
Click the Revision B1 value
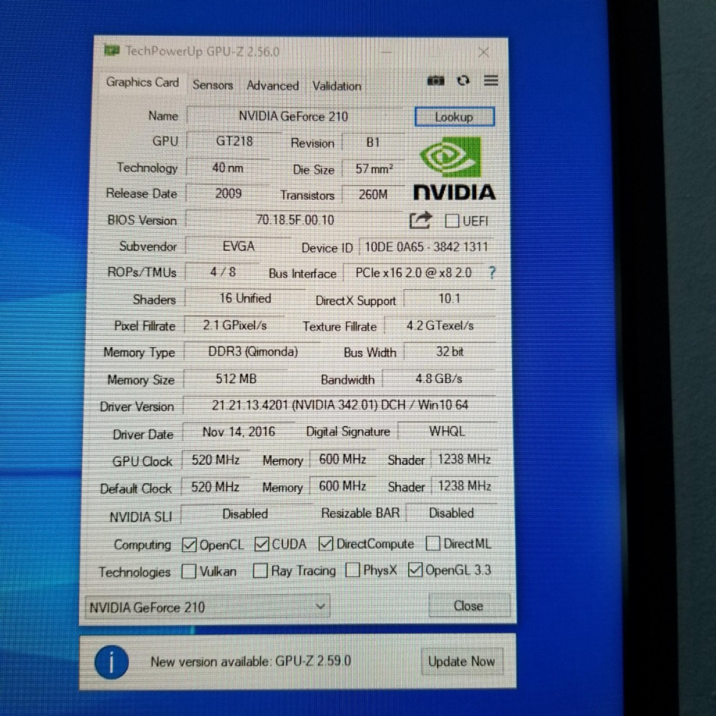[373, 143]
